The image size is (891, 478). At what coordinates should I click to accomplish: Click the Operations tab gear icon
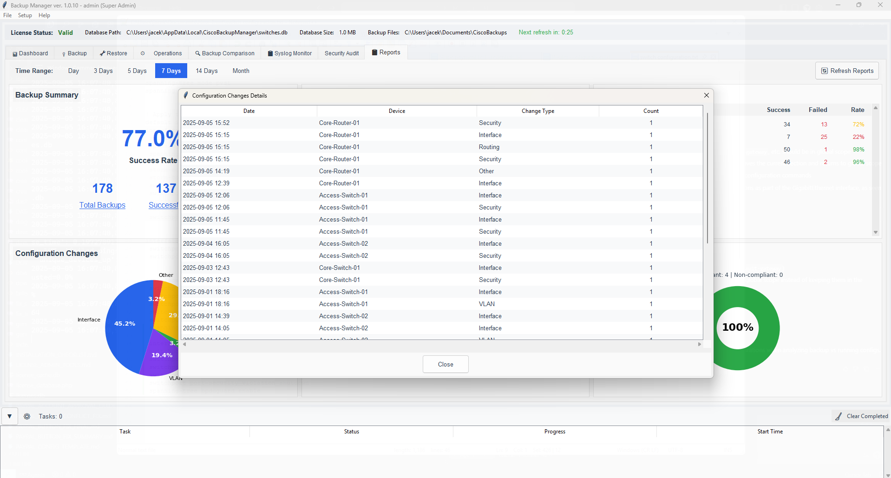pos(143,53)
